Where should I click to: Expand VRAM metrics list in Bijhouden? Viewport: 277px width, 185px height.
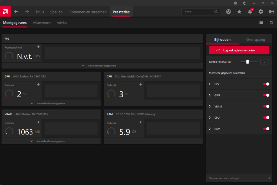[210, 106]
